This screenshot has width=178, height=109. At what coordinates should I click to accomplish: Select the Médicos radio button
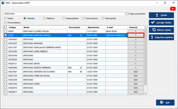pyautogui.click(x=44, y=18)
